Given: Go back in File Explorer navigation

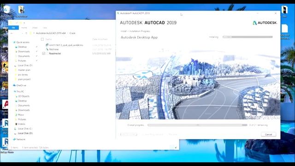Looking at the screenshot, I should click(12, 33).
